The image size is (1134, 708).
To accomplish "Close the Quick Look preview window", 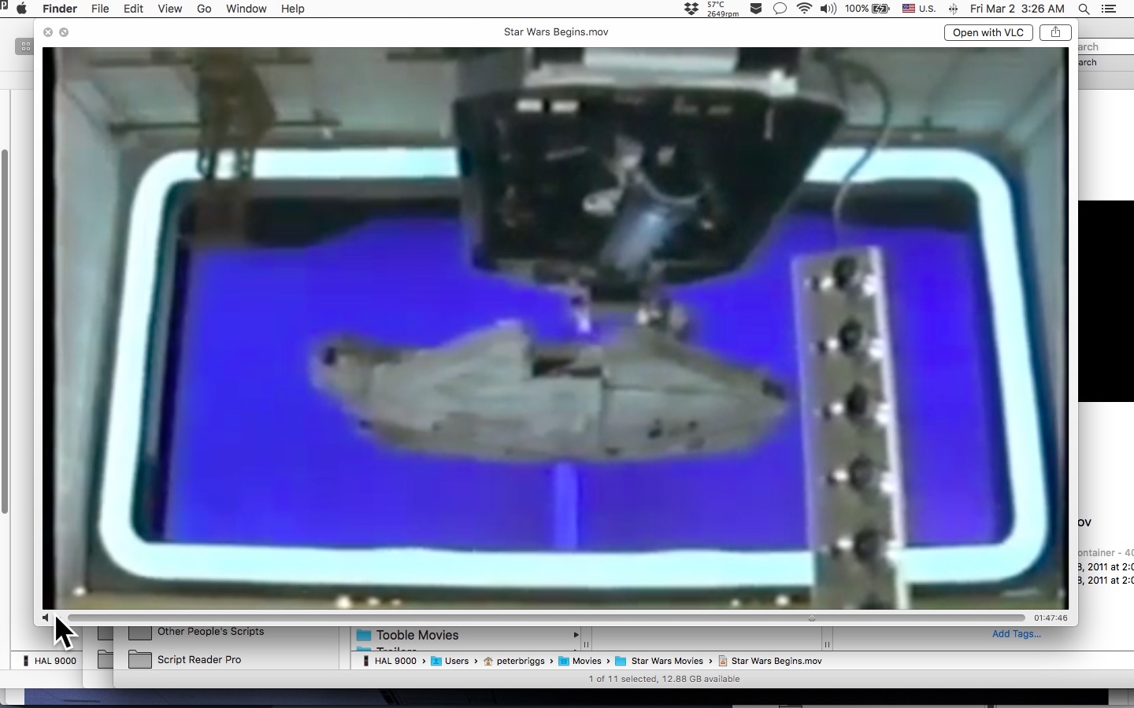I will tap(48, 32).
